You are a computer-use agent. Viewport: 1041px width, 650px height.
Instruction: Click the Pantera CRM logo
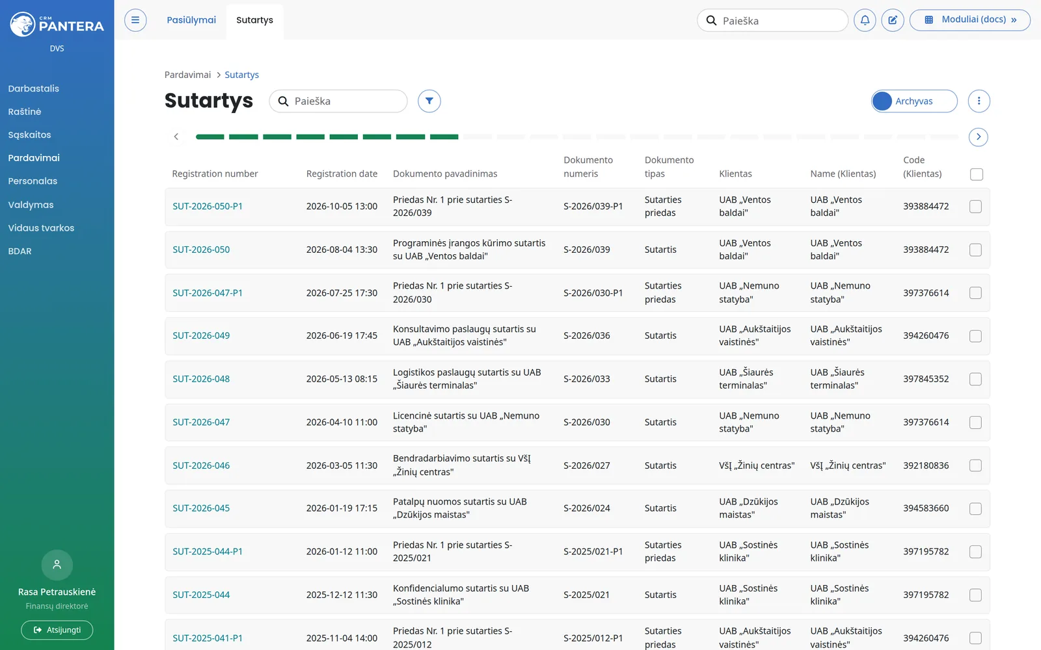click(57, 25)
